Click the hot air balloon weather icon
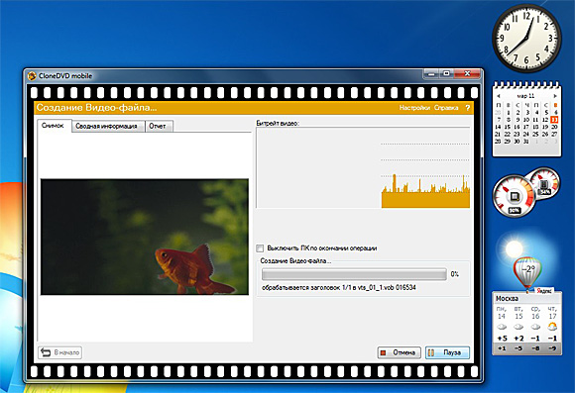This screenshot has height=393, width=575. click(527, 272)
